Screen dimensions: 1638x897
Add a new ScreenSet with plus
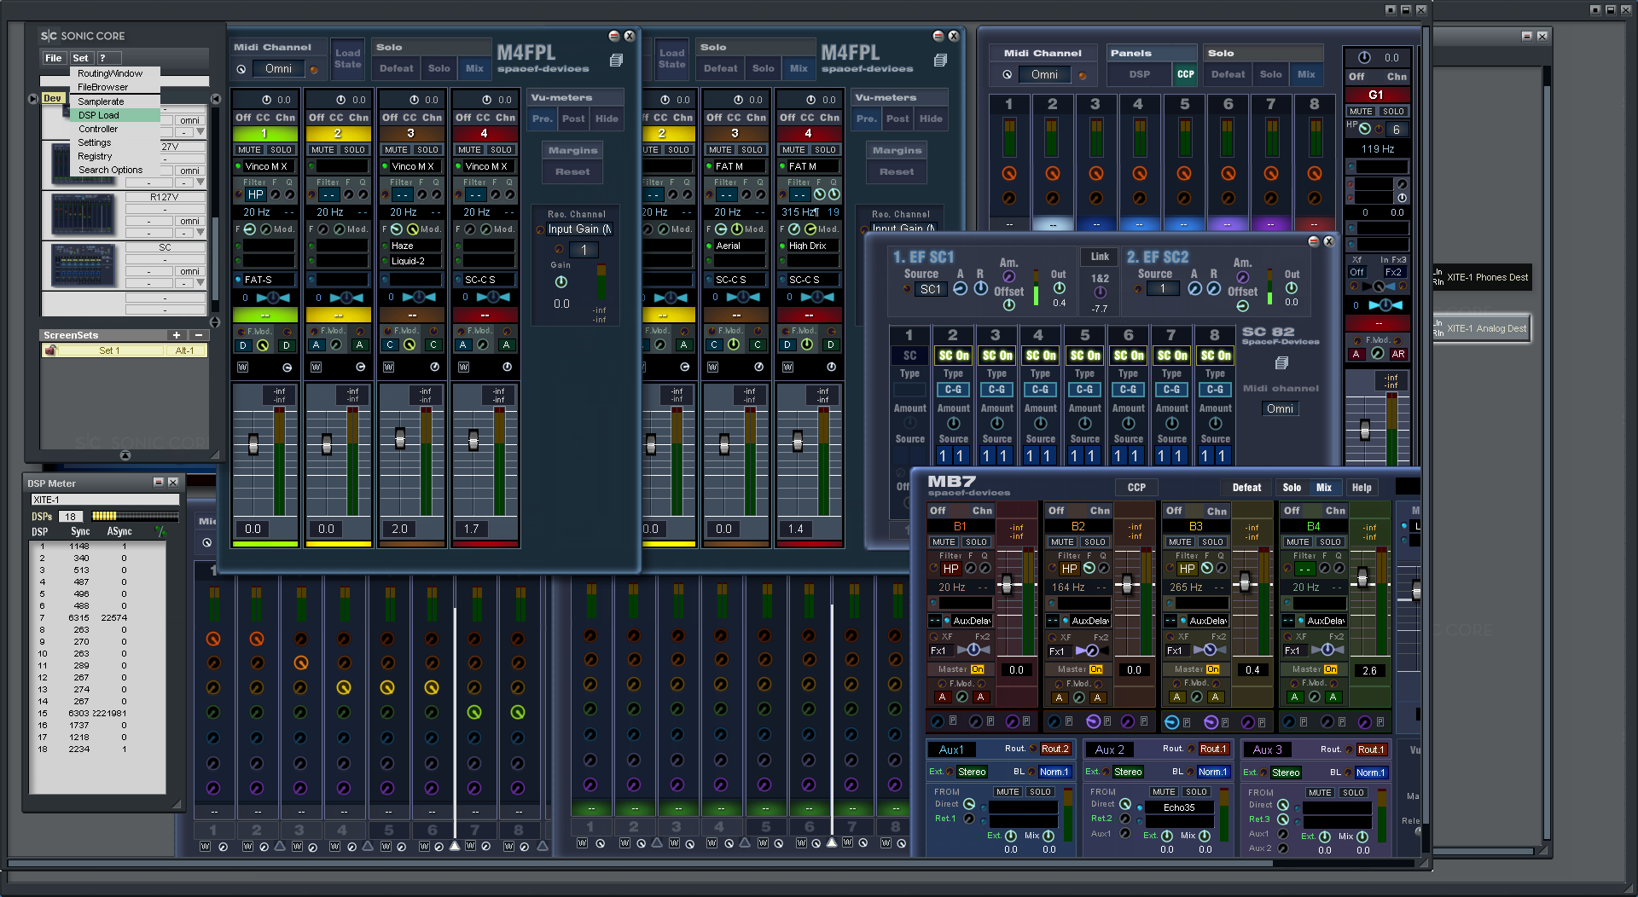click(176, 335)
